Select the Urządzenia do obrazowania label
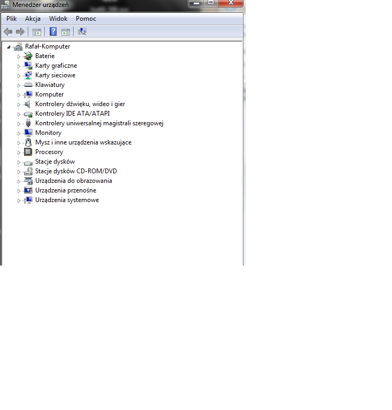The height and width of the screenshot is (410, 392). click(x=74, y=181)
